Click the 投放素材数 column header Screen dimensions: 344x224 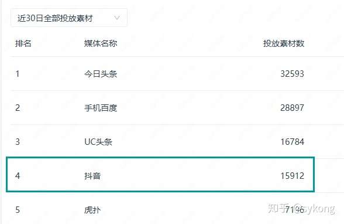(284, 43)
